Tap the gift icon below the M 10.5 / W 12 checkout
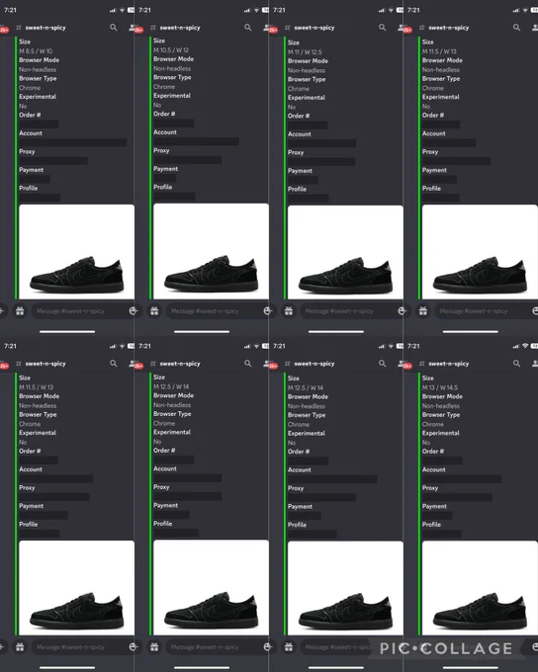 [154, 311]
